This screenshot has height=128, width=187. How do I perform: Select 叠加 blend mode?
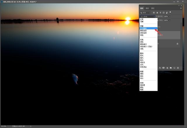148,54
